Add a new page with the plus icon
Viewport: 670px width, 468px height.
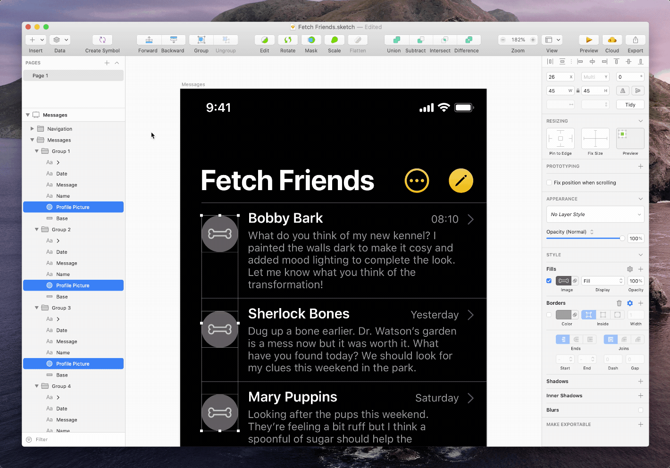point(107,63)
